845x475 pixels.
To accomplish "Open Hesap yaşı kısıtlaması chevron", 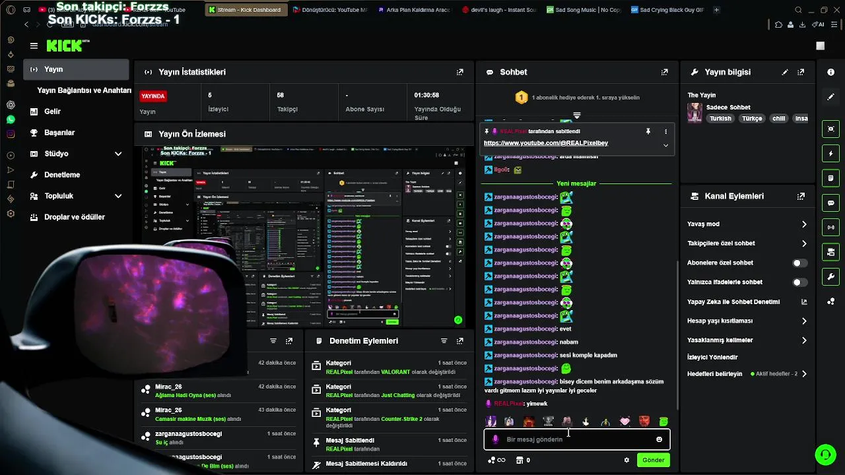I will (804, 321).
